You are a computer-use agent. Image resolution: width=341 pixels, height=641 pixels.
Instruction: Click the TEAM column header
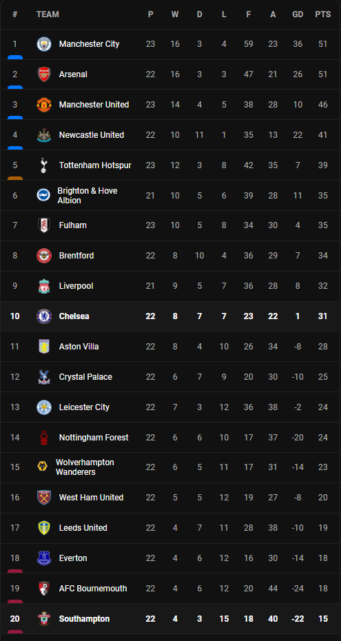point(48,14)
